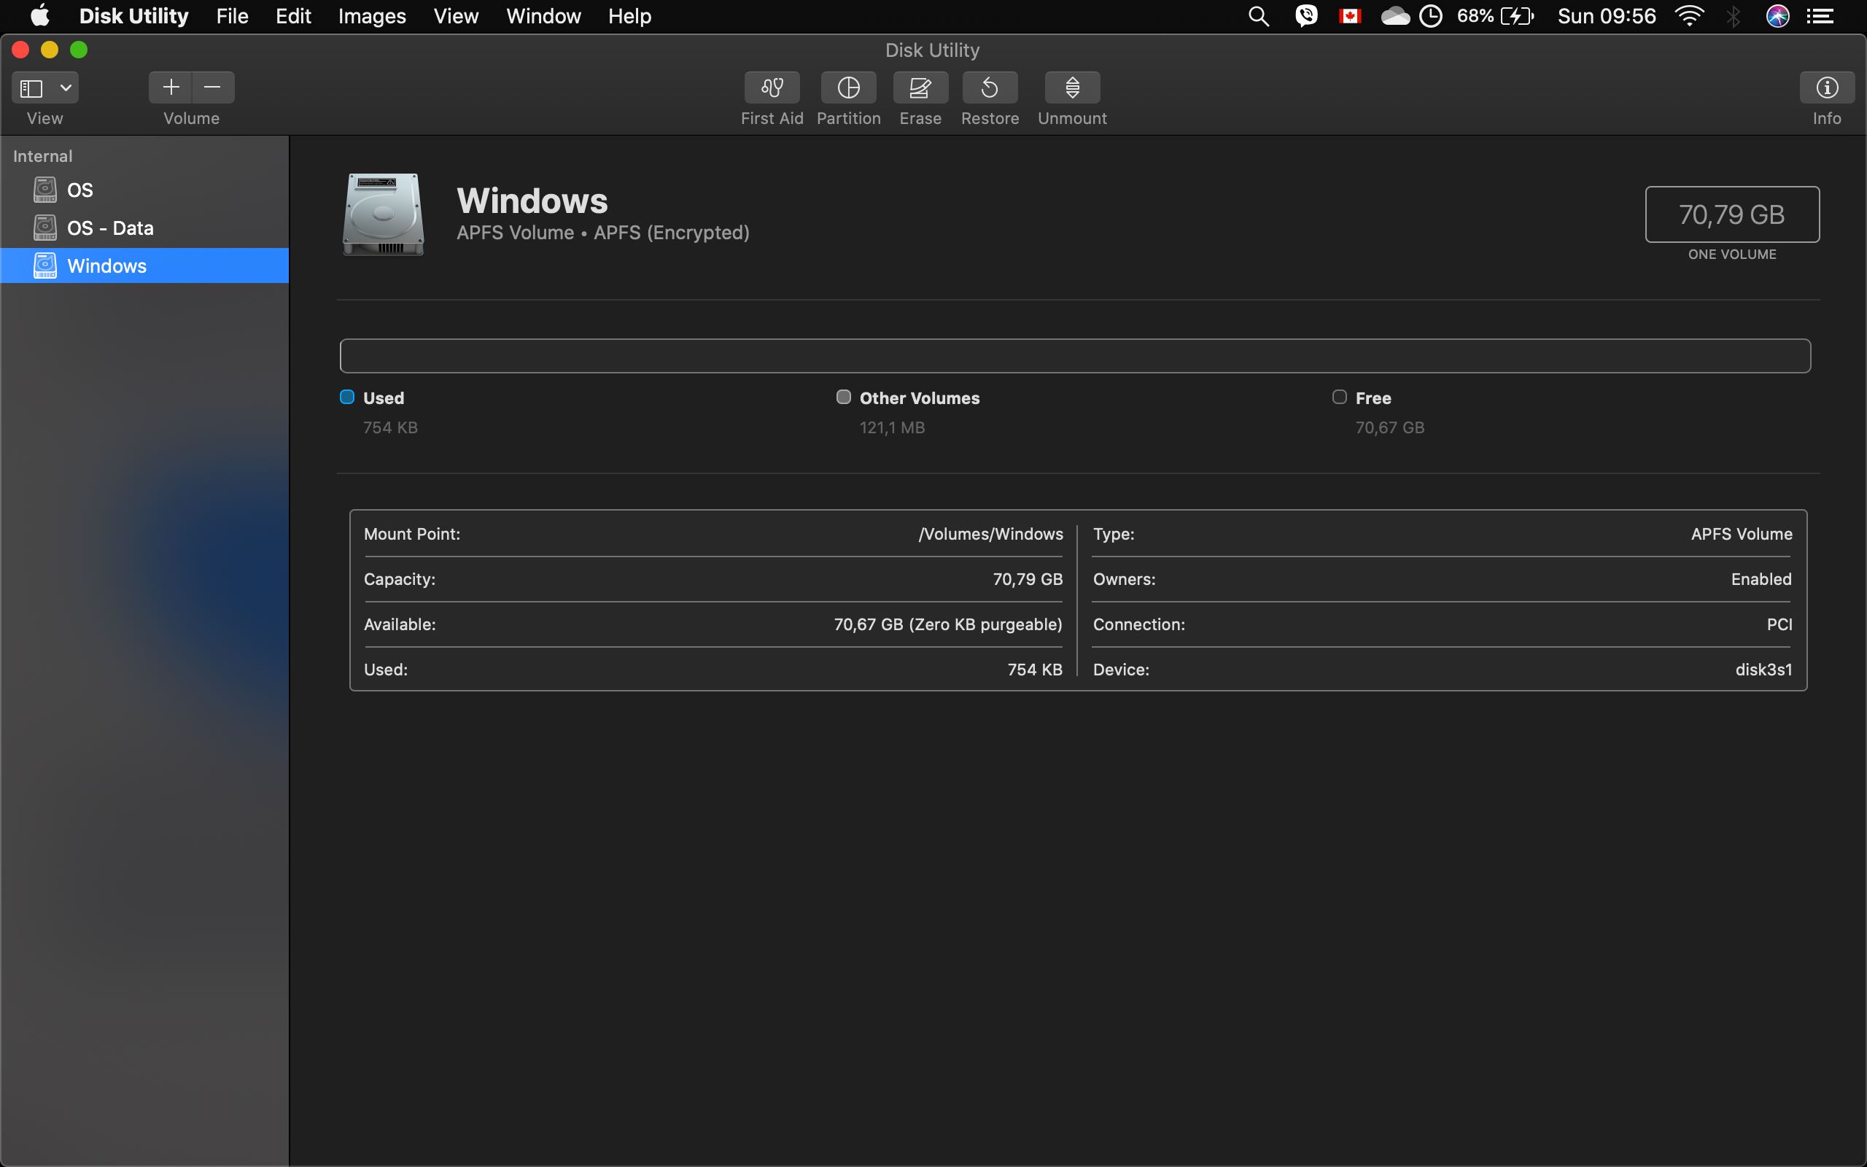
Task: Select the Erase tool
Action: click(920, 88)
